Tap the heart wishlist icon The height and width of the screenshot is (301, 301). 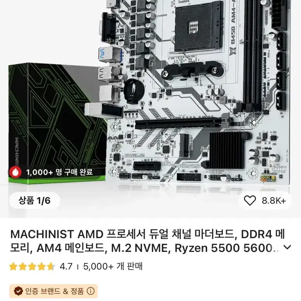click(250, 201)
